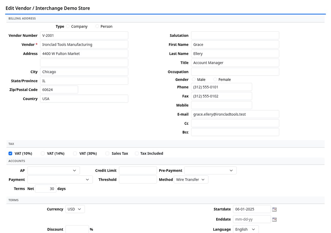Click the Last Name field

(x=235, y=53)
